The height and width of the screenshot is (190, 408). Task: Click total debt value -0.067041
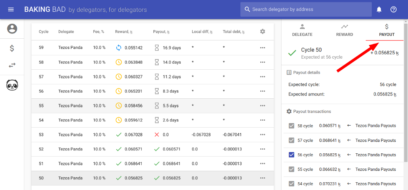click(232, 135)
